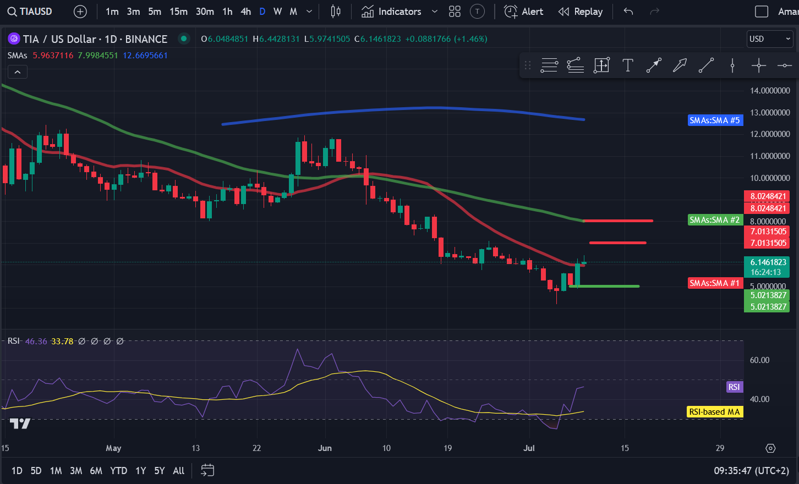The height and width of the screenshot is (484, 799).
Task: Select the 5m timeframe
Action: click(x=155, y=12)
